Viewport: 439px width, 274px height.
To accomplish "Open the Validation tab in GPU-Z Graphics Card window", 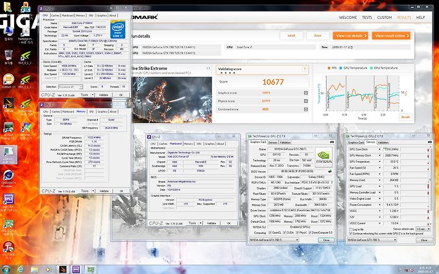I will [x=285, y=142].
